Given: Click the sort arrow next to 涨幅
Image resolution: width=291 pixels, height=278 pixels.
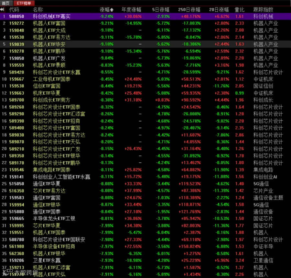Looking at the screenshot, I should coord(112,10).
